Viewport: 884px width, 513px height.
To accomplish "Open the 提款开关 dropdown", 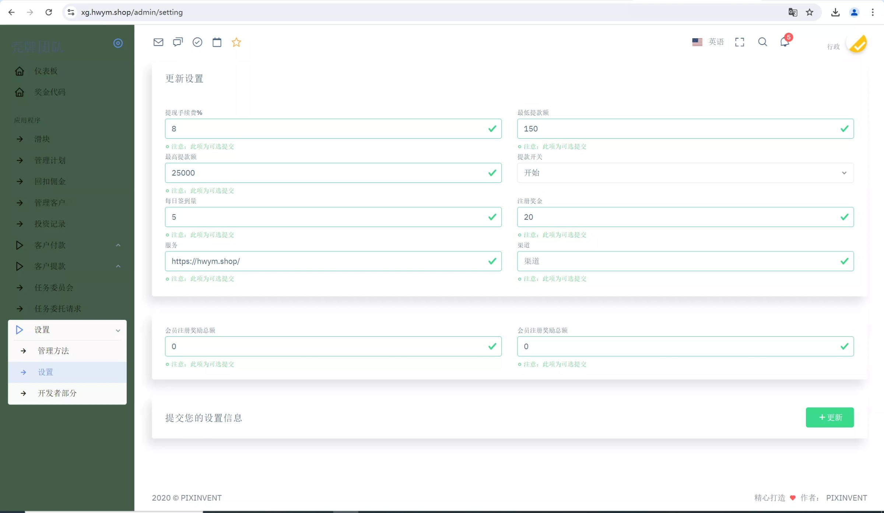I will (685, 173).
